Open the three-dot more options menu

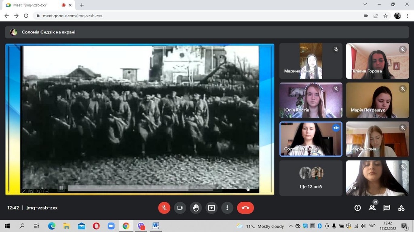point(227,208)
